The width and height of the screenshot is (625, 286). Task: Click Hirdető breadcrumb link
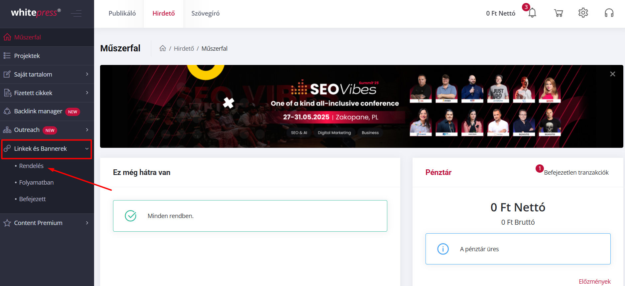click(x=184, y=48)
